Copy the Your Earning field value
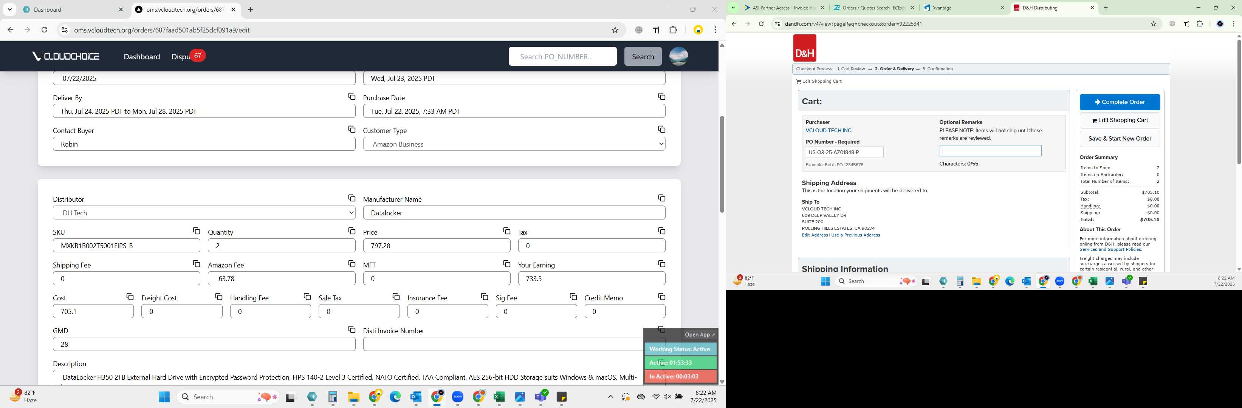 click(x=661, y=264)
